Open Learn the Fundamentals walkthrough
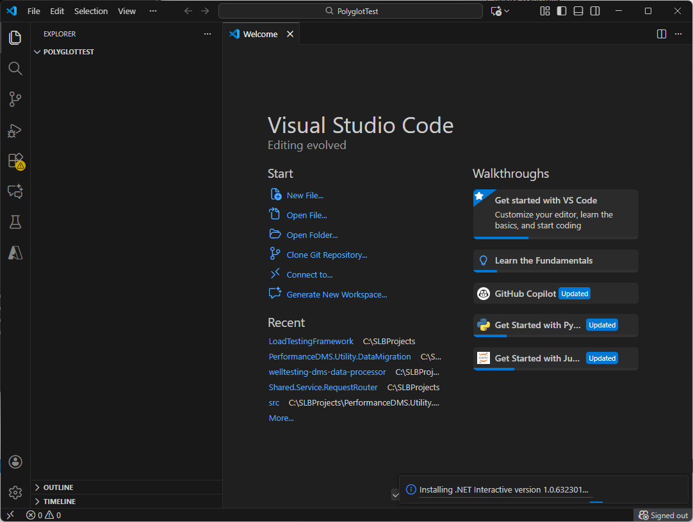The image size is (693, 522). 555,261
